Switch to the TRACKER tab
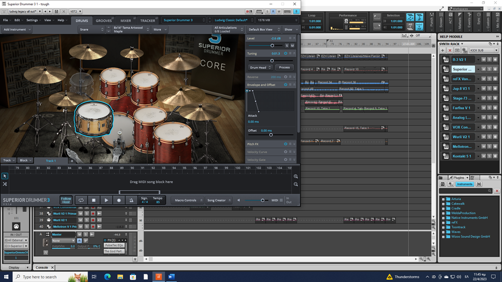Image resolution: width=502 pixels, height=282 pixels. point(148,21)
